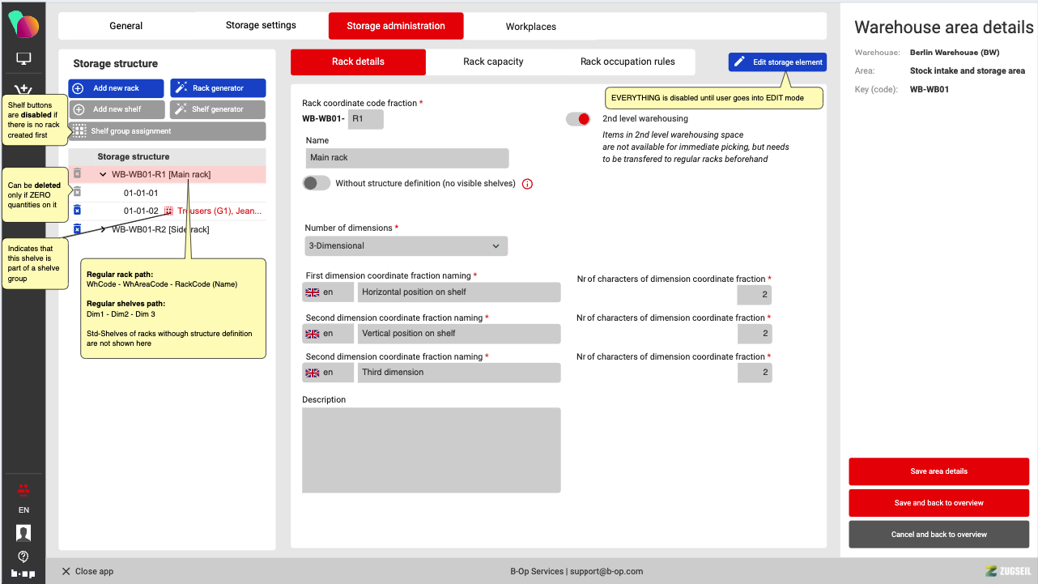The image size is (1038, 584).
Task: Expand the WB-WB01-R2 Side rack node
Action: [x=103, y=229]
